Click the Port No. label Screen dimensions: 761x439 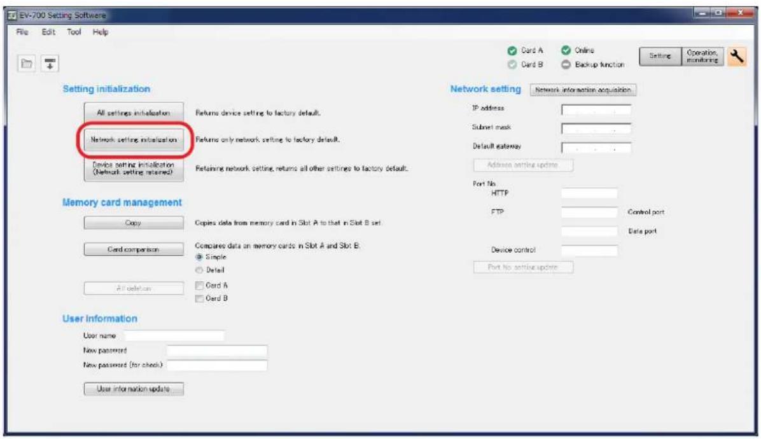pyautogui.click(x=484, y=184)
